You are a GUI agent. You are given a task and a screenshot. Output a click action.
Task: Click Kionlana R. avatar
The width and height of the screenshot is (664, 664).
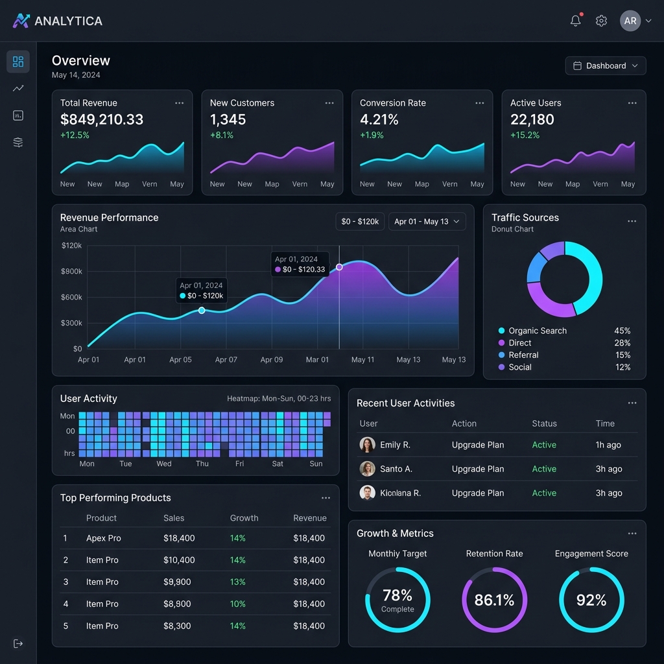367,493
